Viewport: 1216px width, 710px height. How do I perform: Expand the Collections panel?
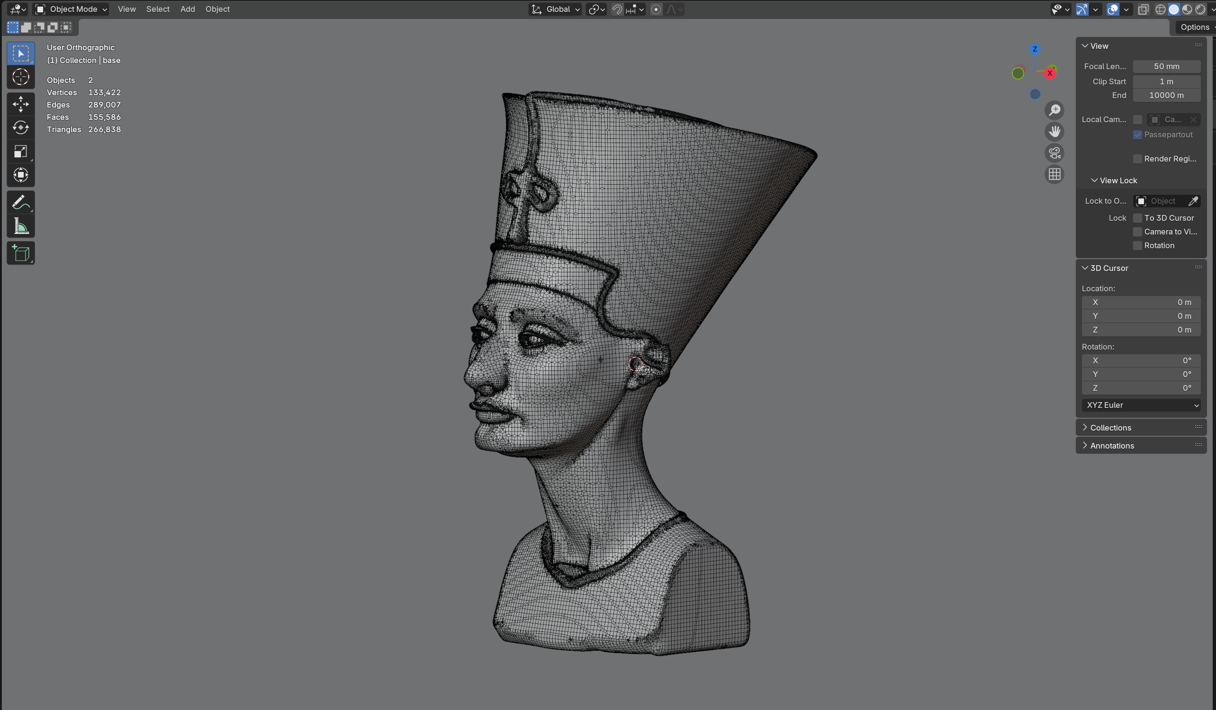(1110, 427)
